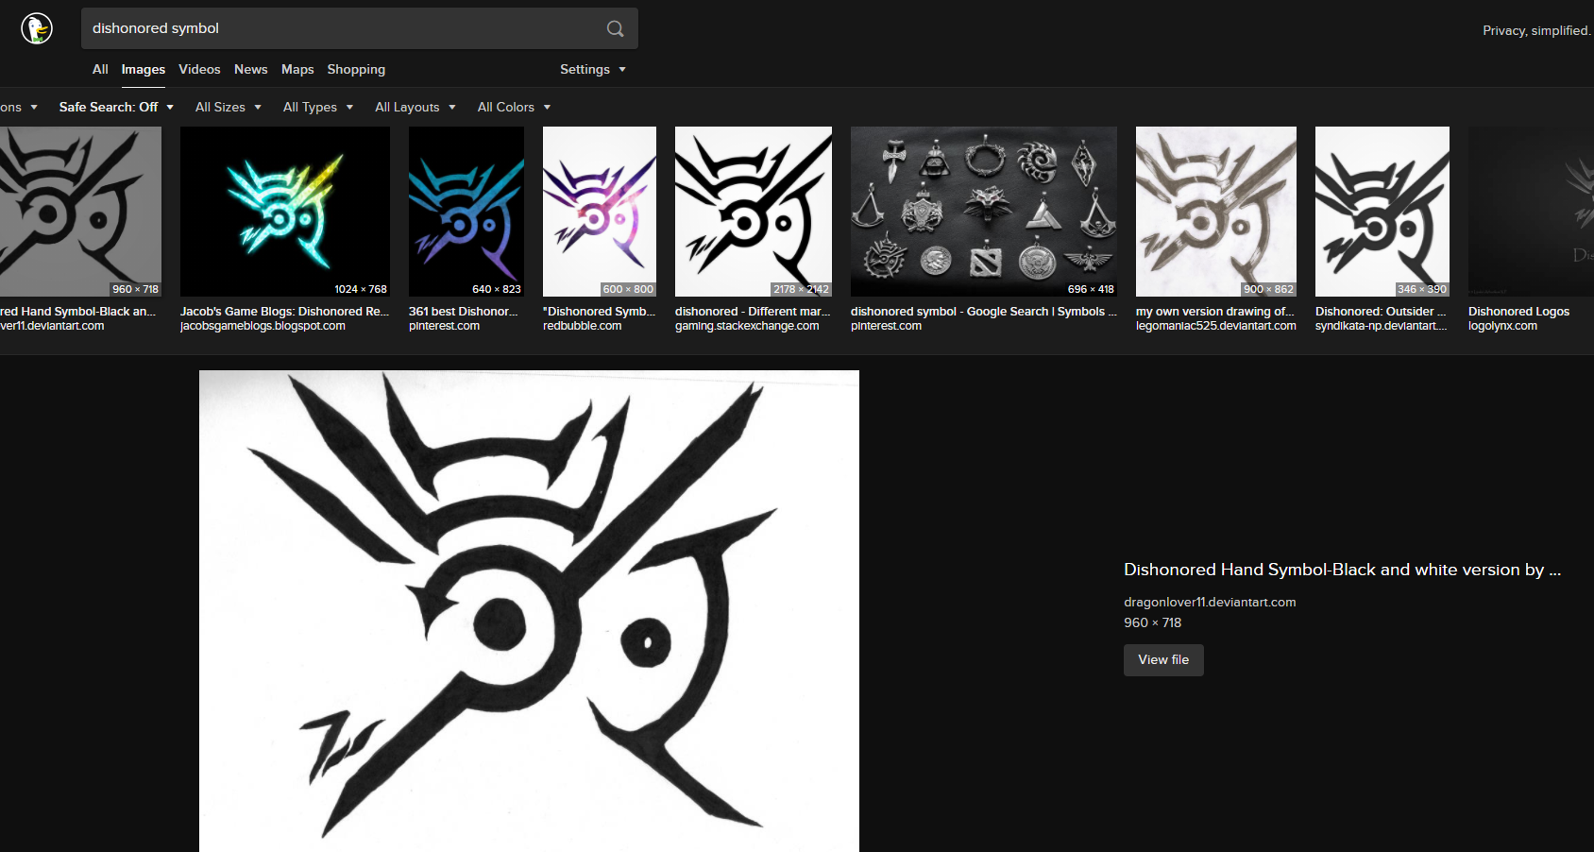Open the neon cyan symbol thumbnail
Viewport: 1594px width, 852px height.
pos(285,212)
